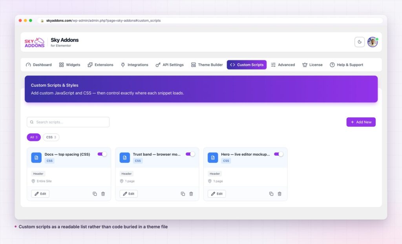The image size is (402, 244).
Task: Click the 'Hero — live editor mockup...' title
Action: pyautogui.click(x=245, y=154)
